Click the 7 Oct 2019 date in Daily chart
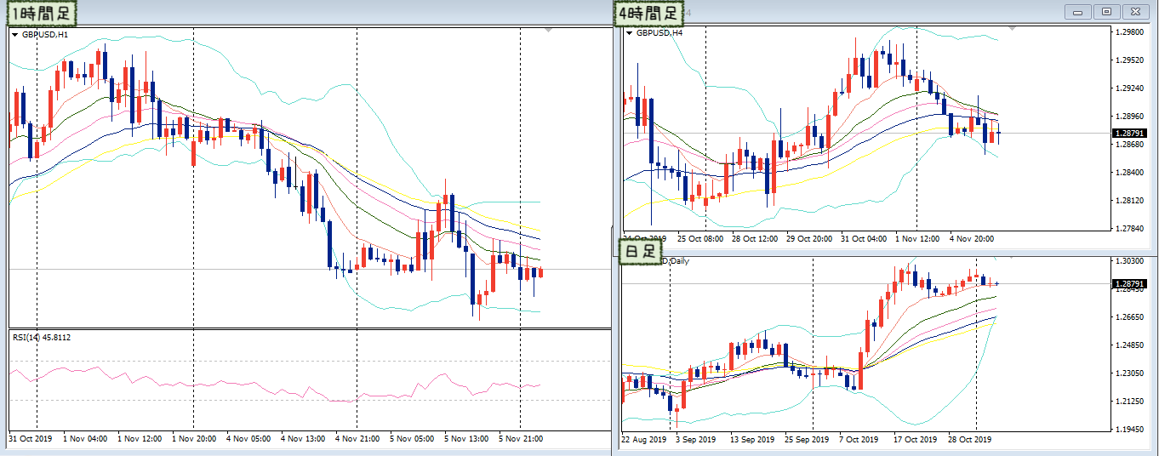This screenshot has width=1159, height=456. (859, 439)
